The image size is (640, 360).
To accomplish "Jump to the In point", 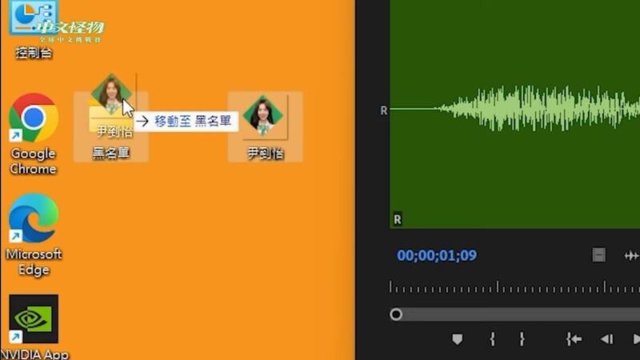I will coord(574,339).
